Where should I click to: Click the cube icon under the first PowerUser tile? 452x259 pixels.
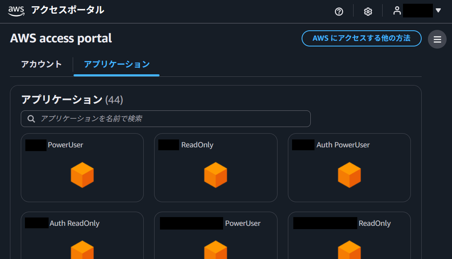click(x=82, y=175)
